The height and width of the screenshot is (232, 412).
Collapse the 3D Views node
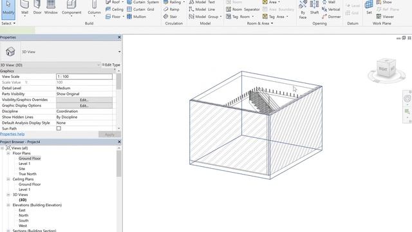click(x=8, y=195)
